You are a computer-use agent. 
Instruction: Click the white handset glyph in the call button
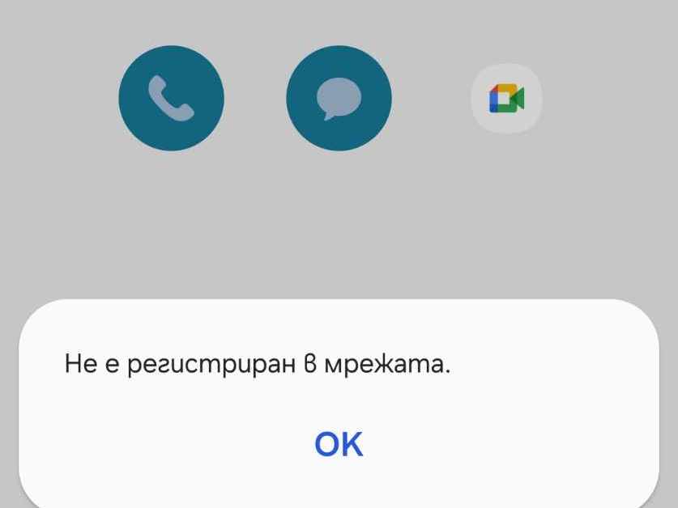tap(171, 98)
